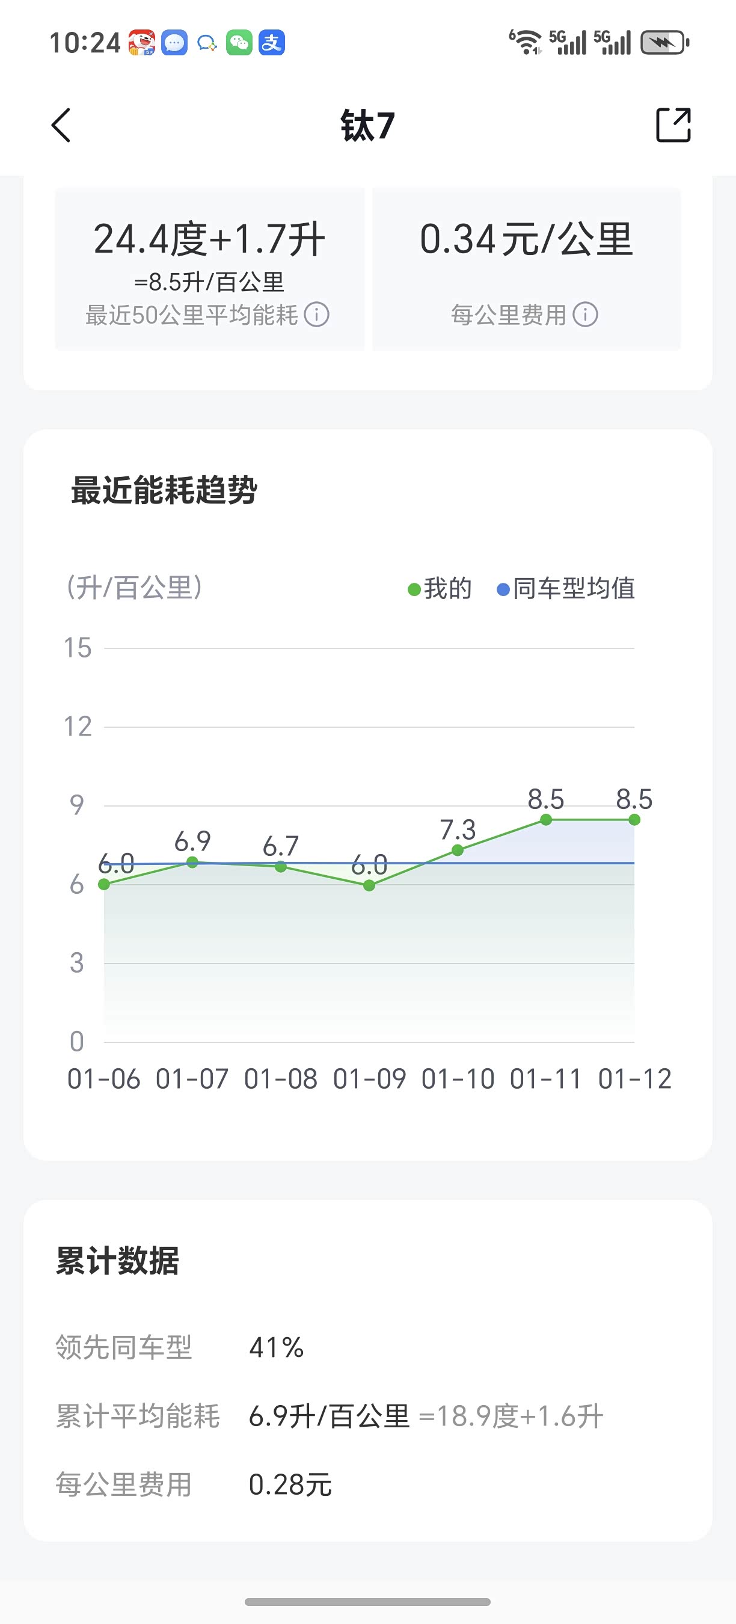736x1624 pixels.
Task: Select the 01-11 data point at 8.5
Action: 547,820
